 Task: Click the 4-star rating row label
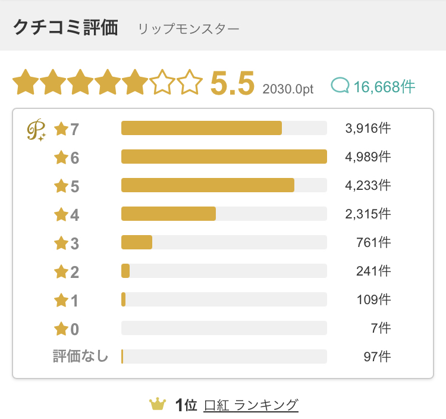pos(67,215)
